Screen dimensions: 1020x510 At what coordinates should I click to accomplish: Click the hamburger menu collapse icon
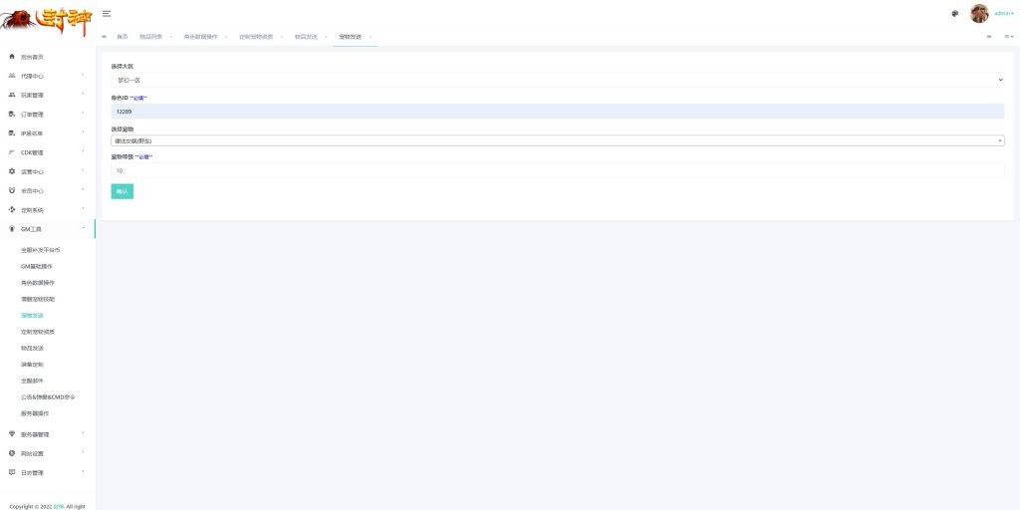(107, 13)
